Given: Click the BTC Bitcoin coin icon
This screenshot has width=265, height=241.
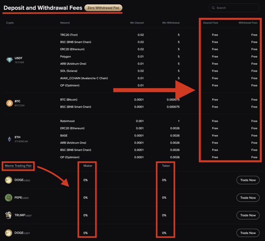Looking at the screenshot, I should point(9,103).
